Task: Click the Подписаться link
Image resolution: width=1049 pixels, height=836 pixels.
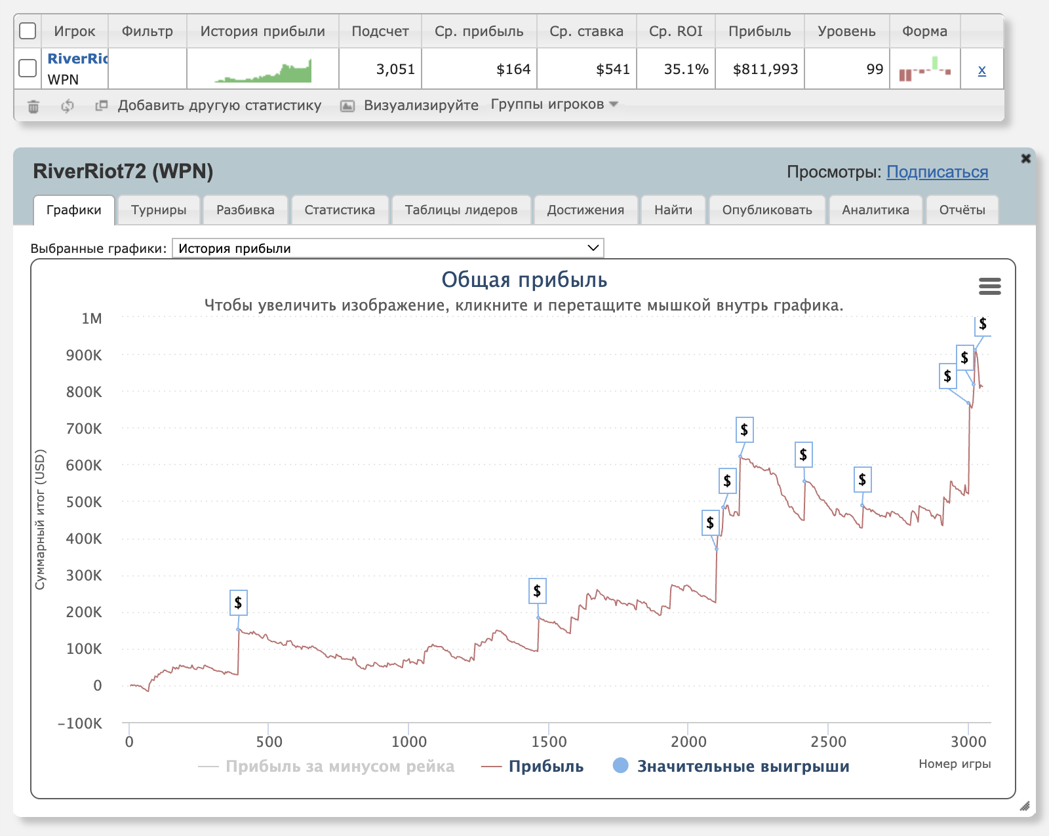Action: pyautogui.click(x=937, y=172)
